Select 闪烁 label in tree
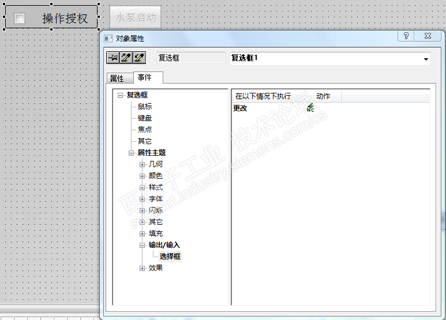This screenshot has width=446, height=320. [156, 210]
